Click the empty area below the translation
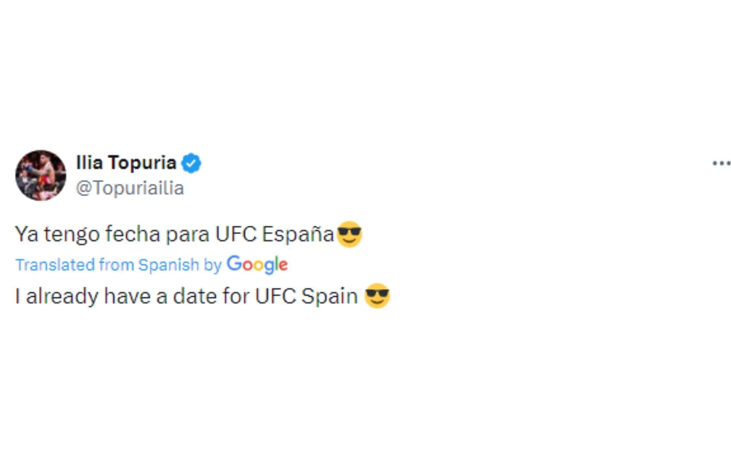731x457 pixels. tap(200, 350)
